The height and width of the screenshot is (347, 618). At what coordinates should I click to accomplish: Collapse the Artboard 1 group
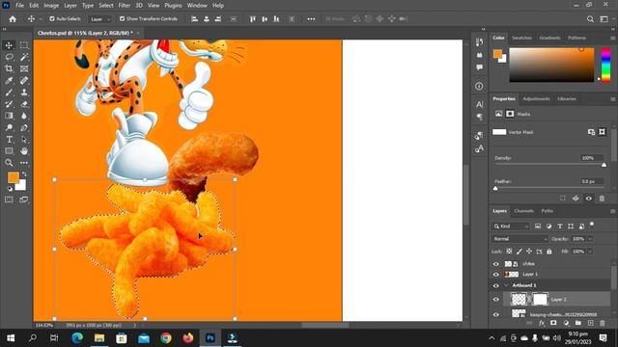(506, 285)
